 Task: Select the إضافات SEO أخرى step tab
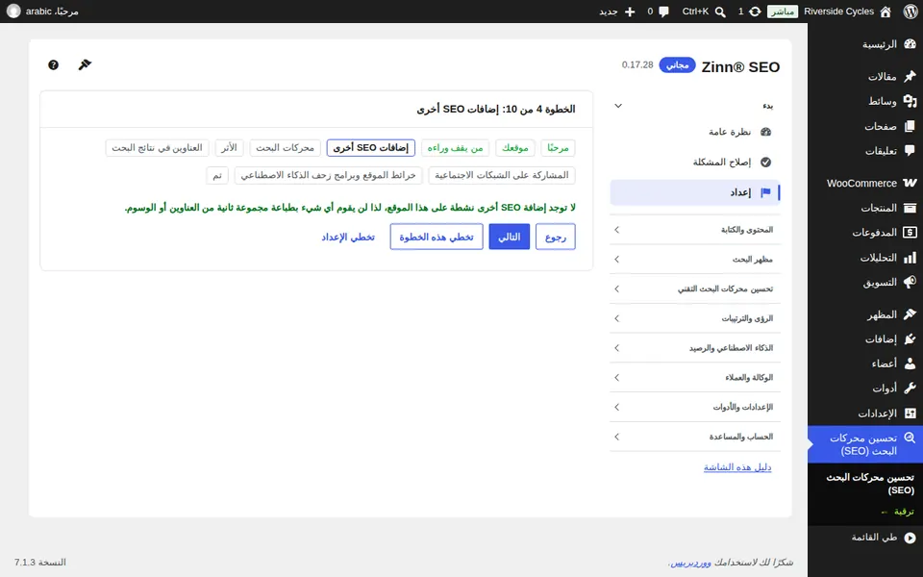click(371, 148)
